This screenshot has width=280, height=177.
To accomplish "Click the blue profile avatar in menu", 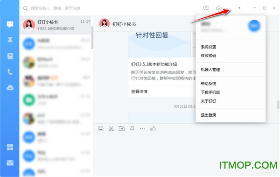I will (254, 26).
